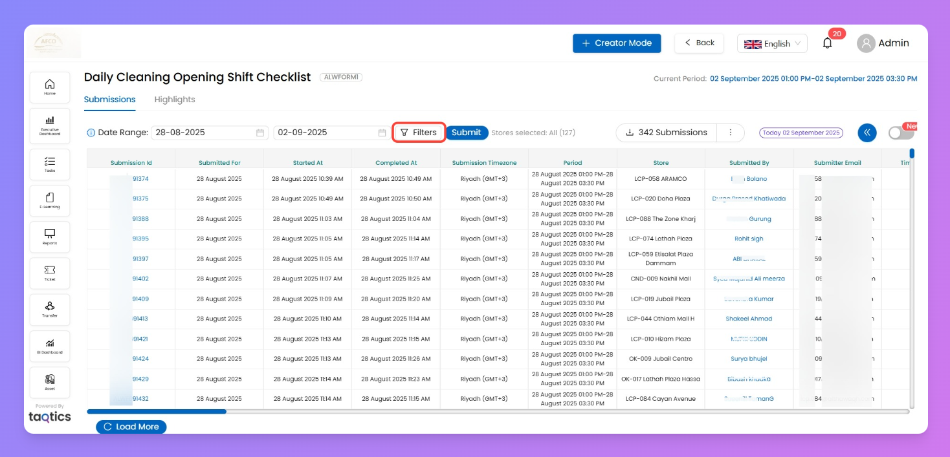Click the end date input field
The height and width of the screenshot is (457, 950).
(x=332, y=133)
